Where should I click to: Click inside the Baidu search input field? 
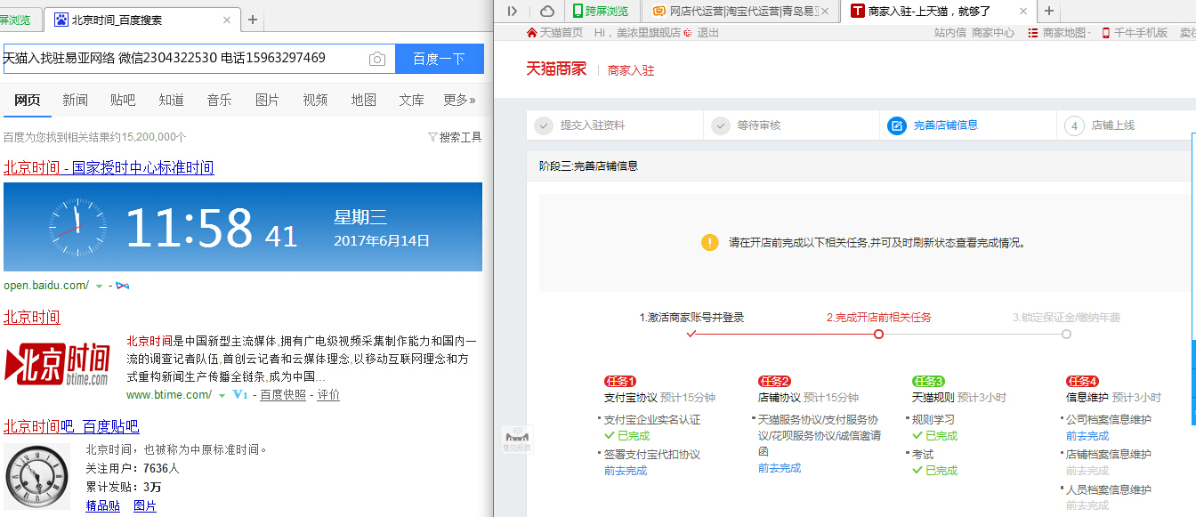click(x=178, y=59)
